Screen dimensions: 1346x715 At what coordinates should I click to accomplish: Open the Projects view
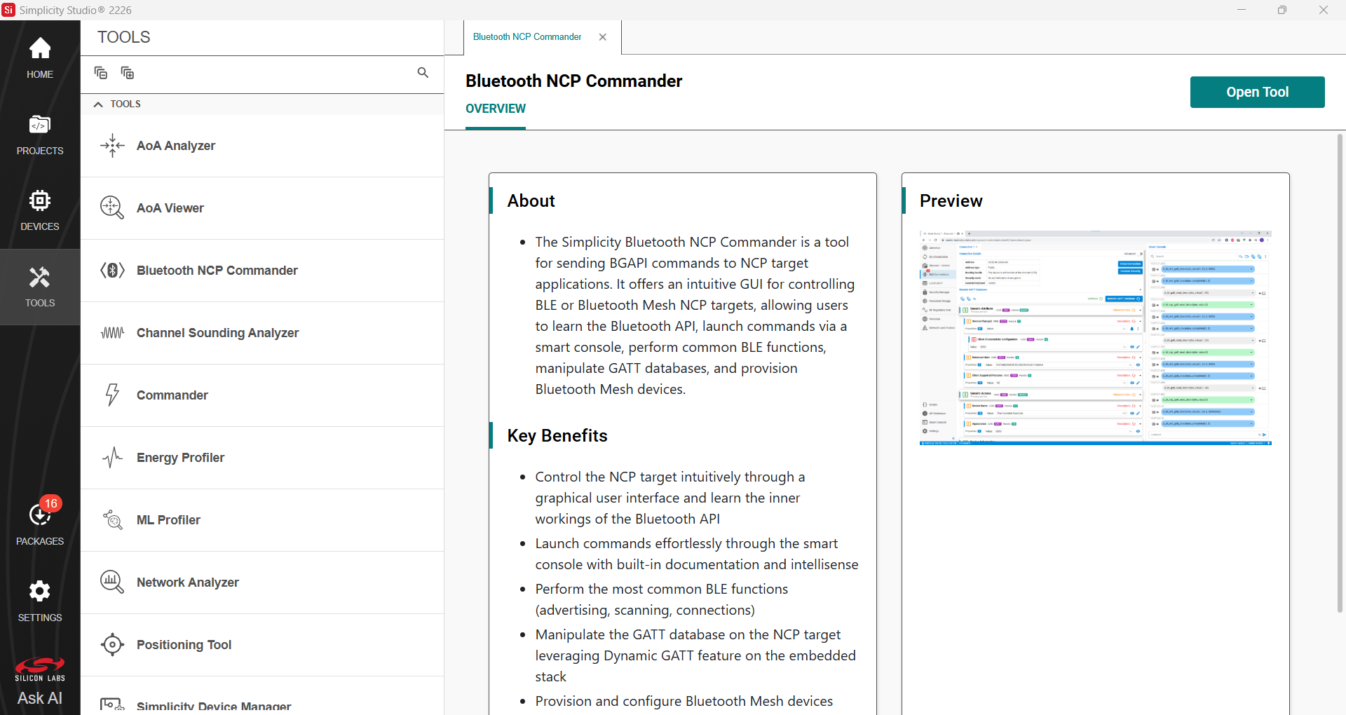(x=40, y=135)
